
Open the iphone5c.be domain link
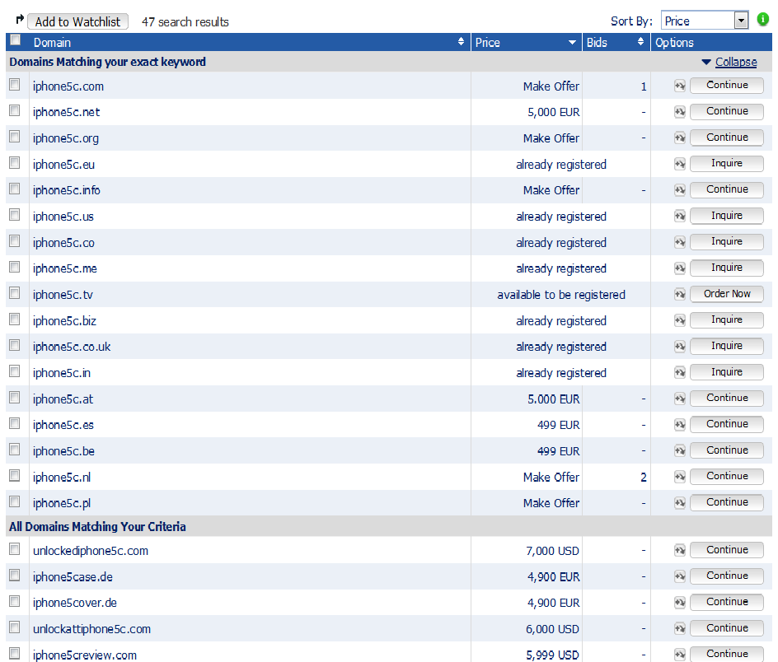click(x=63, y=451)
